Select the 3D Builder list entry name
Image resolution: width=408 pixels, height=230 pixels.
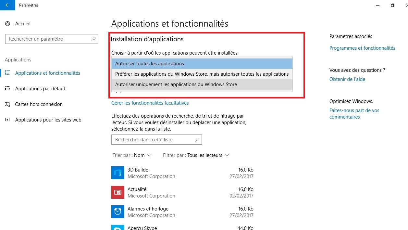[139, 170]
